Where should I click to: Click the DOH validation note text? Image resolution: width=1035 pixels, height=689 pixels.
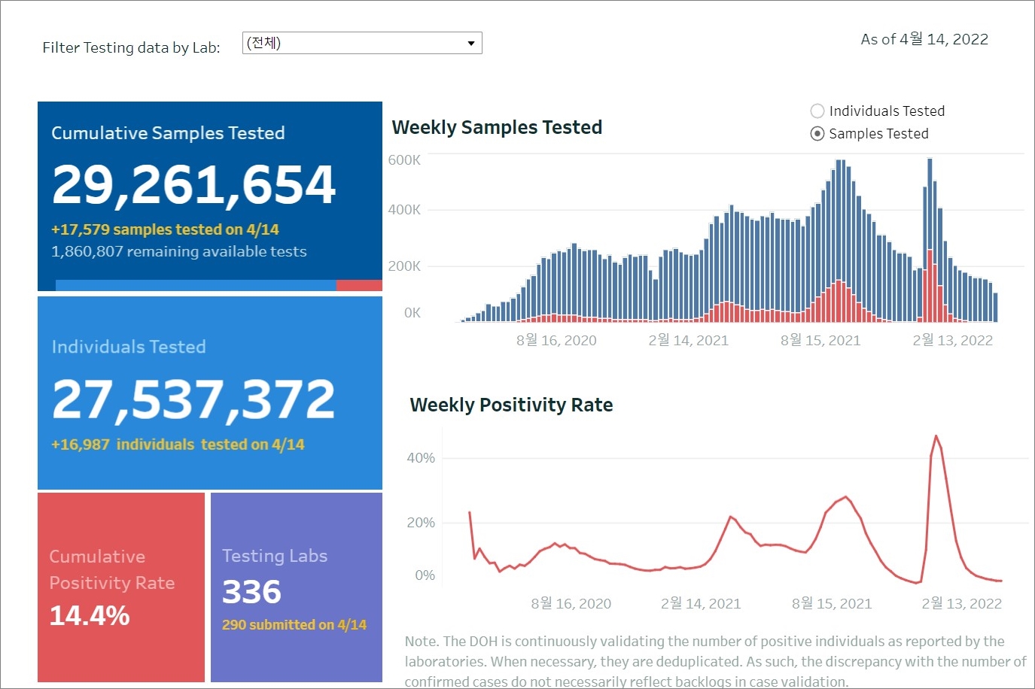(x=715, y=662)
